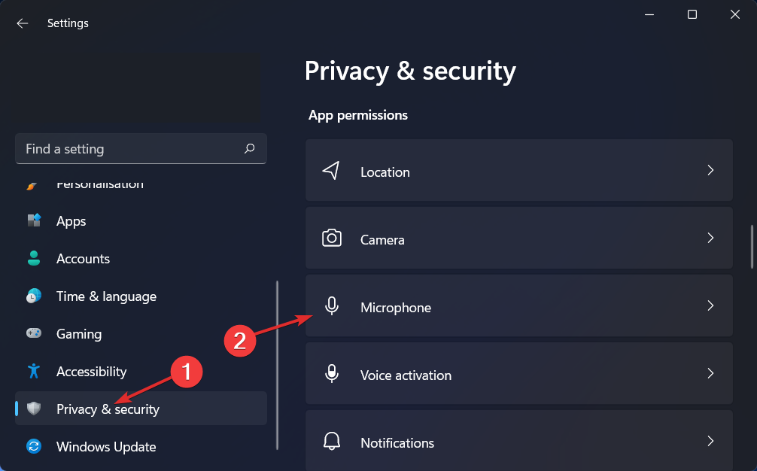The image size is (757, 471).
Task: Click the back arrow in Settings header
Action: (23, 23)
